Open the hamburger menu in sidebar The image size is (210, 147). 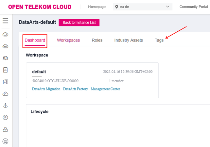5,21
